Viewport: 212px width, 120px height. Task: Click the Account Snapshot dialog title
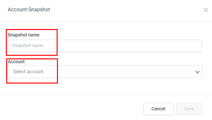(29, 10)
